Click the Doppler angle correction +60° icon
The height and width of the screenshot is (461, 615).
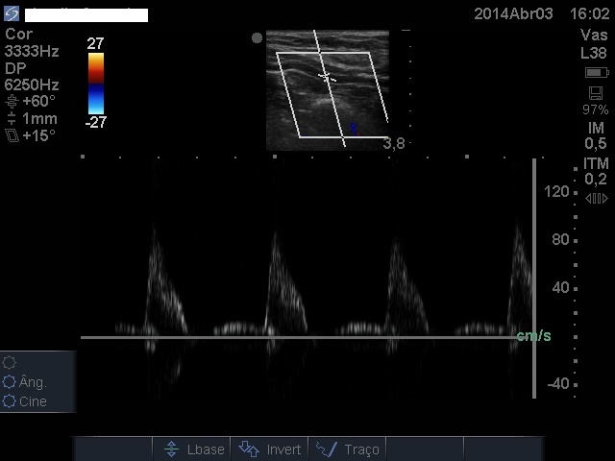[12, 102]
